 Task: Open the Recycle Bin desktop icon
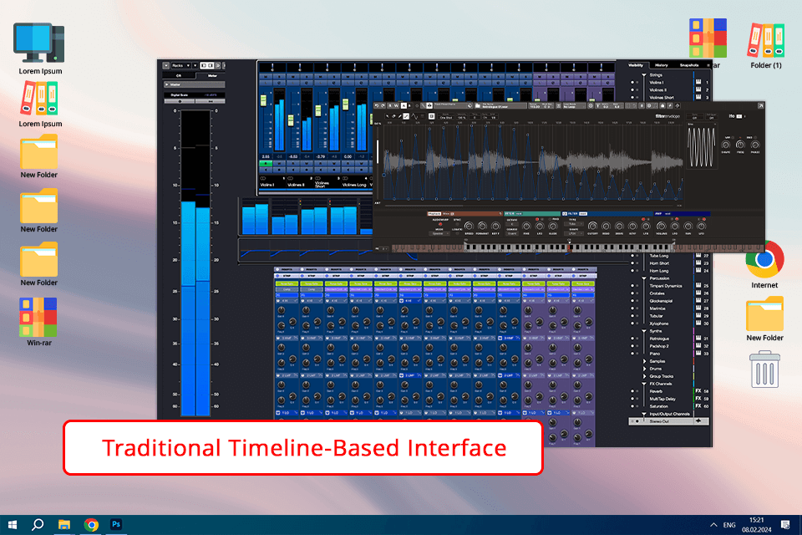click(764, 369)
